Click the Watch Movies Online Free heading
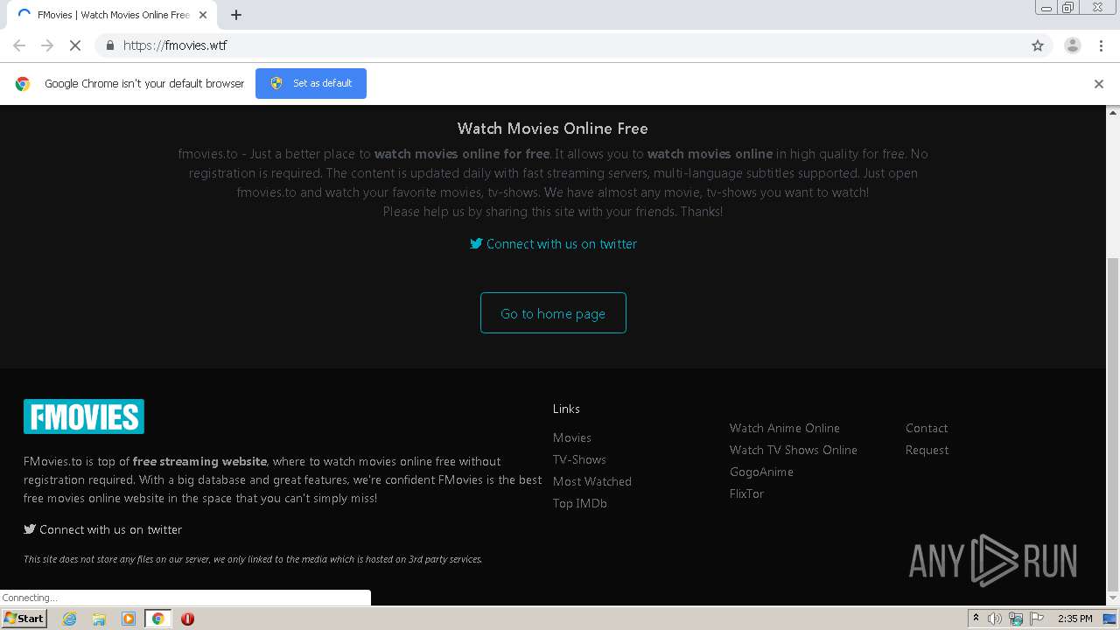 (553, 129)
